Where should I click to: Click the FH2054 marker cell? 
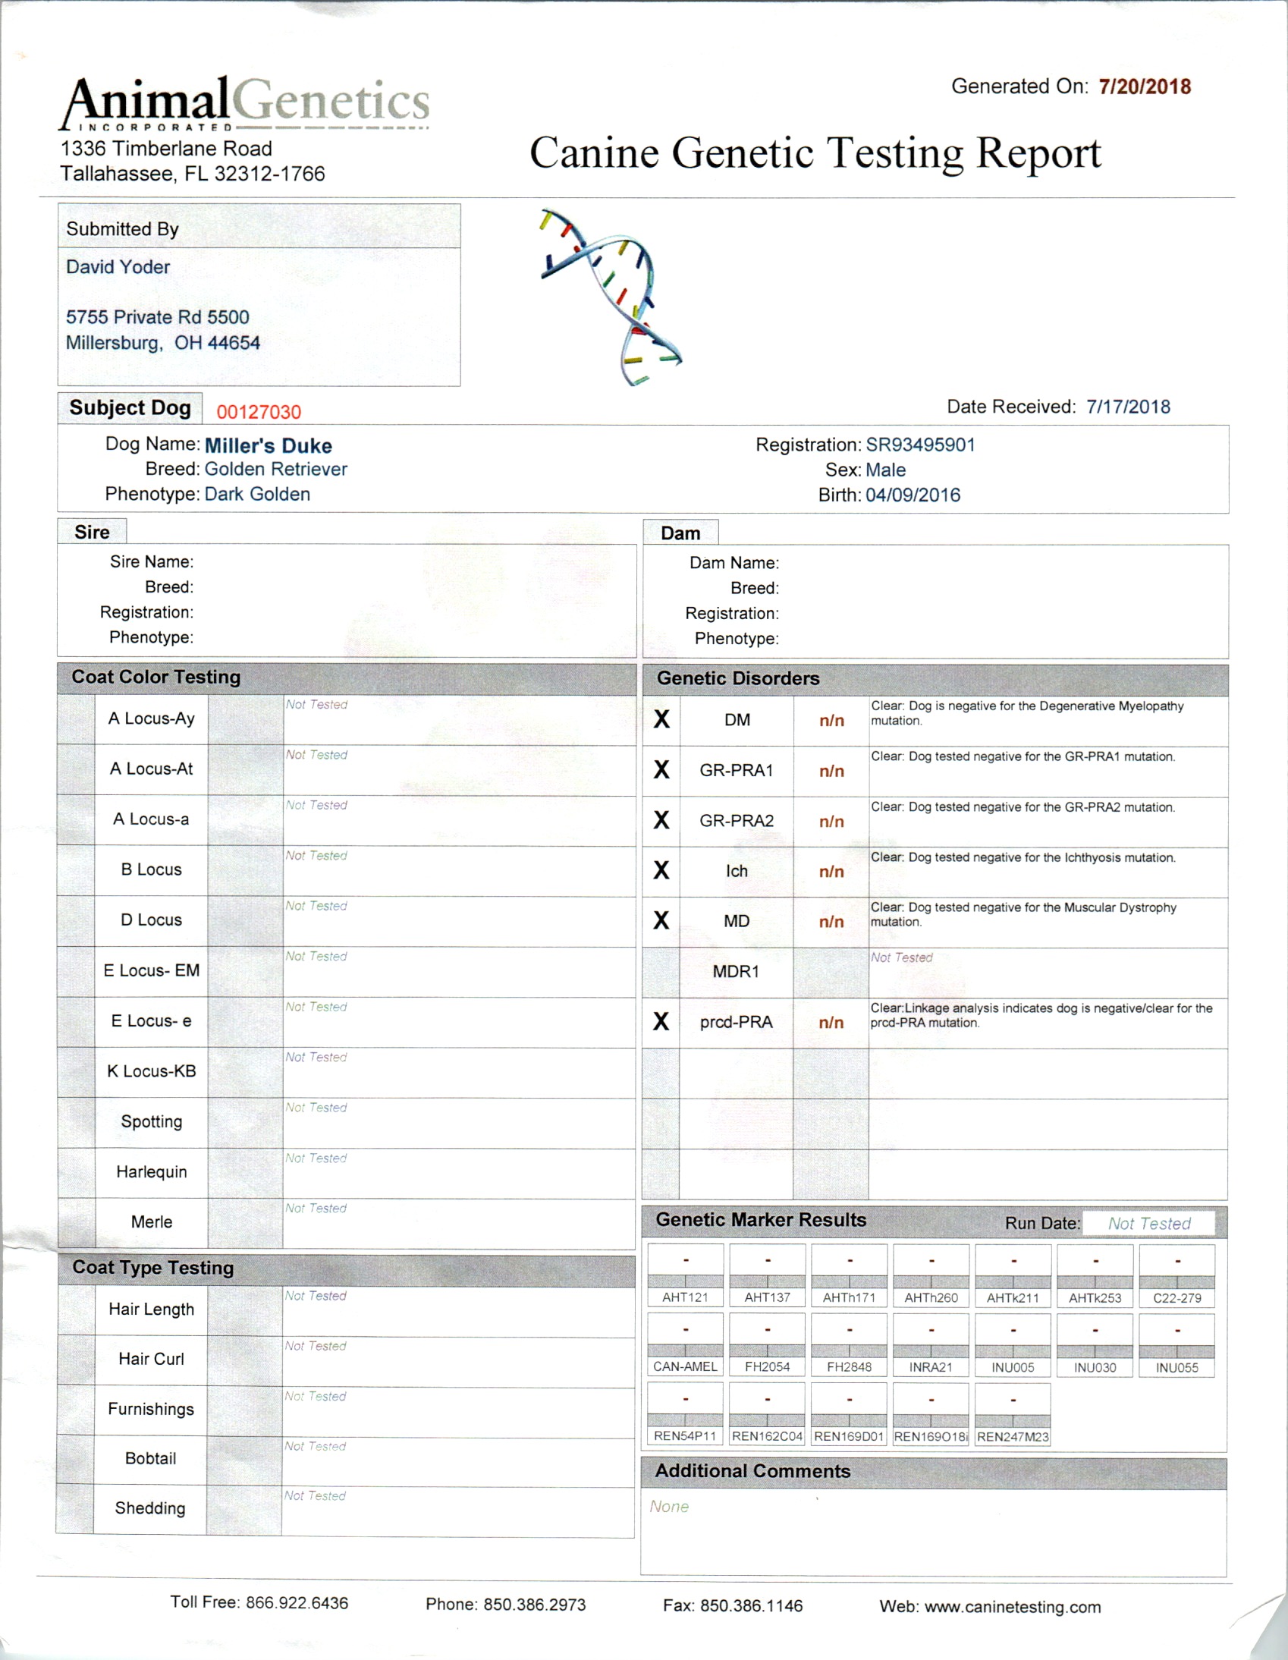point(768,1344)
